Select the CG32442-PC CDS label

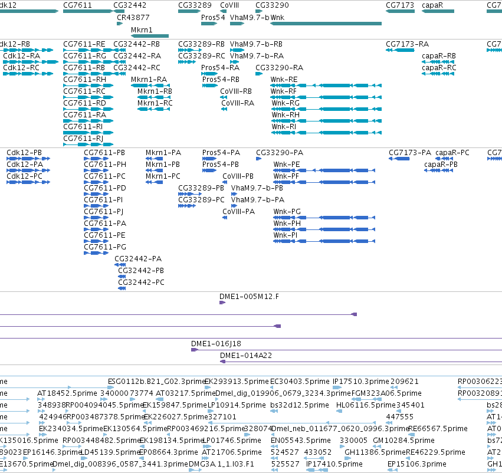[x=141, y=283]
